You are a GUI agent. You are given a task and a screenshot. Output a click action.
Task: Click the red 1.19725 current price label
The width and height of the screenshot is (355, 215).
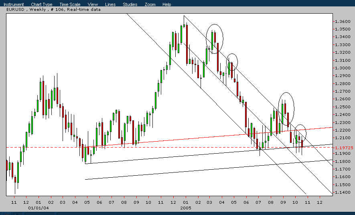point(344,148)
